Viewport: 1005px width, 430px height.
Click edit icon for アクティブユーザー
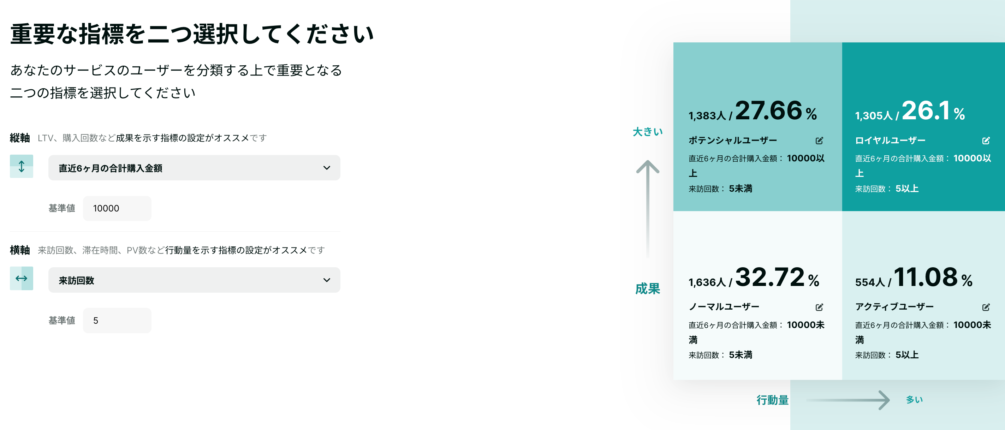tap(986, 307)
